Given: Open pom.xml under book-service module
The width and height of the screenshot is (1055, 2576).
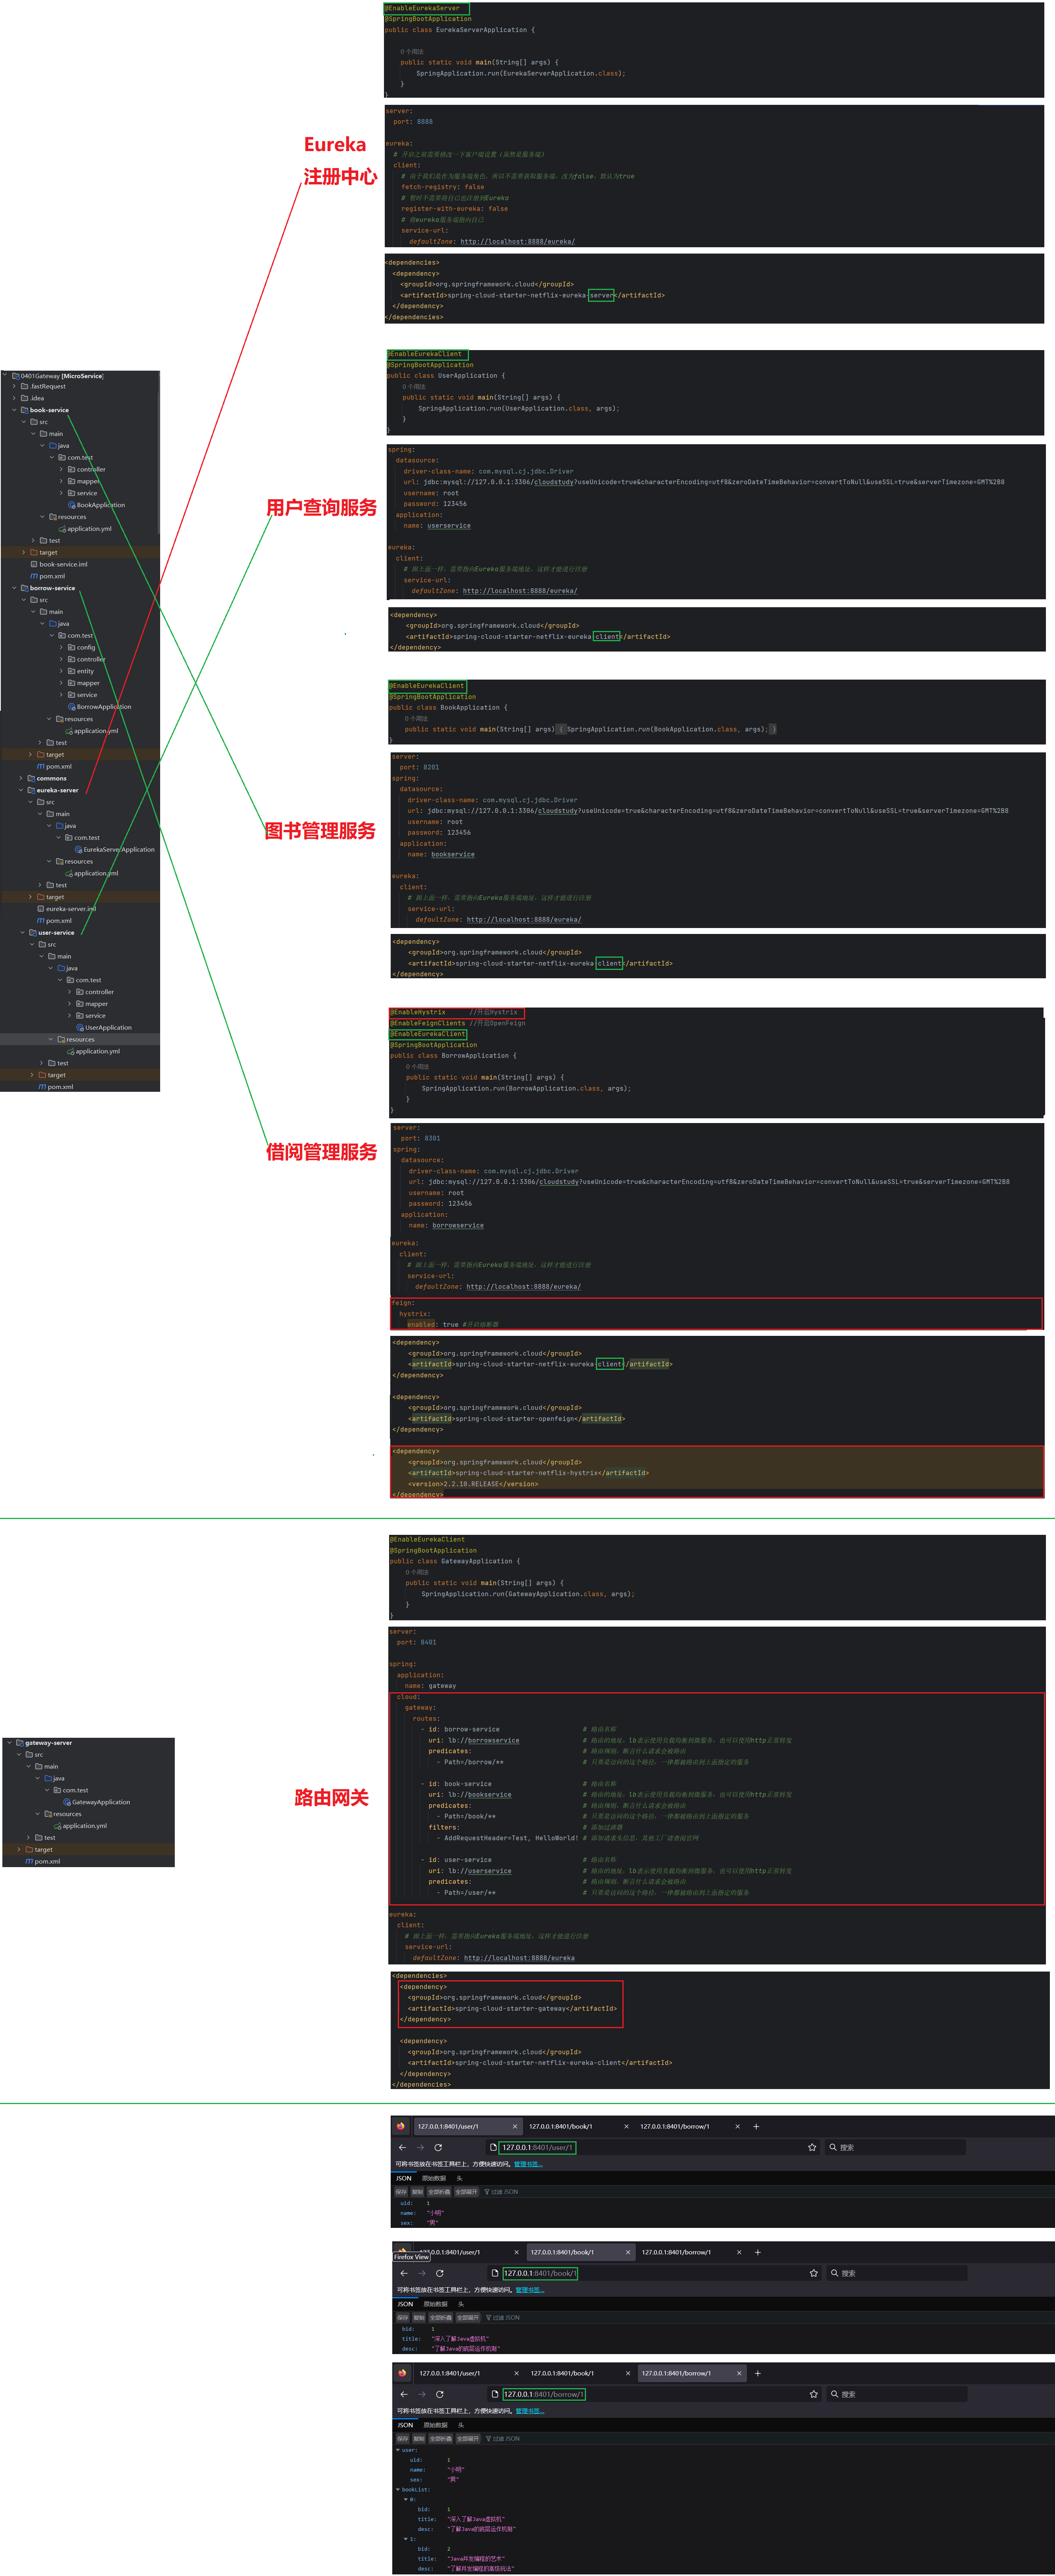Looking at the screenshot, I should (x=52, y=576).
